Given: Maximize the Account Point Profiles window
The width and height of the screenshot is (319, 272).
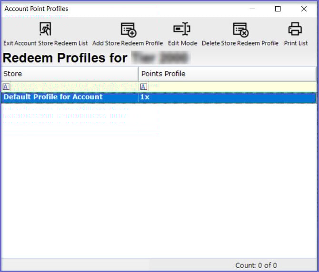Looking at the screenshot, I should pyautogui.click(x=278, y=9).
